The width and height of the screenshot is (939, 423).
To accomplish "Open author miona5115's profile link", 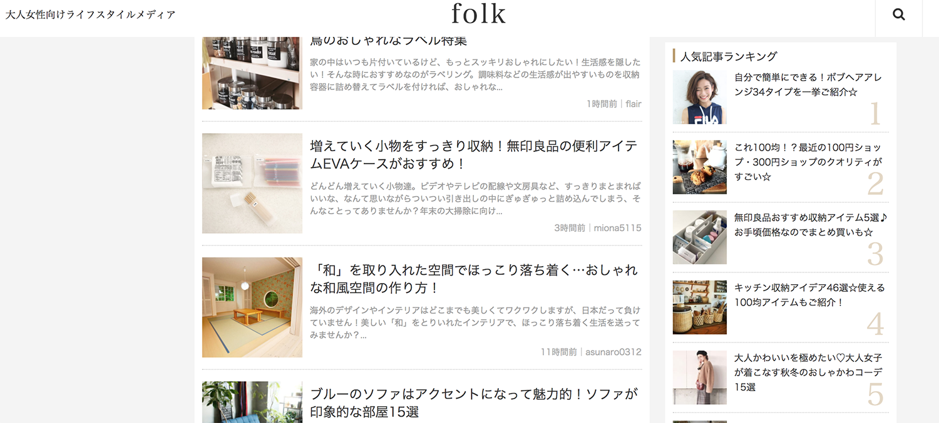I will click(x=617, y=228).
